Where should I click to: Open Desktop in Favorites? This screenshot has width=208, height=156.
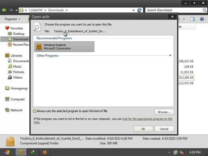19,34
